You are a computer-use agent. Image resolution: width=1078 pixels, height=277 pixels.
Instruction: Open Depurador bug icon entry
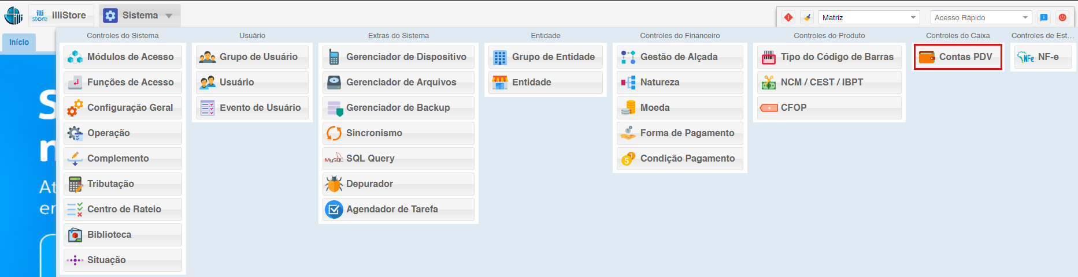tap(334, 184)
